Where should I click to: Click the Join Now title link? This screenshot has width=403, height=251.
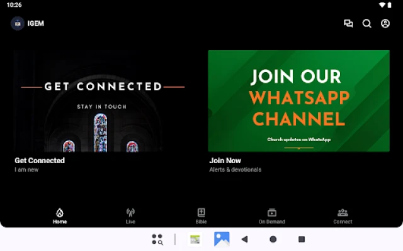click(225, 161)
